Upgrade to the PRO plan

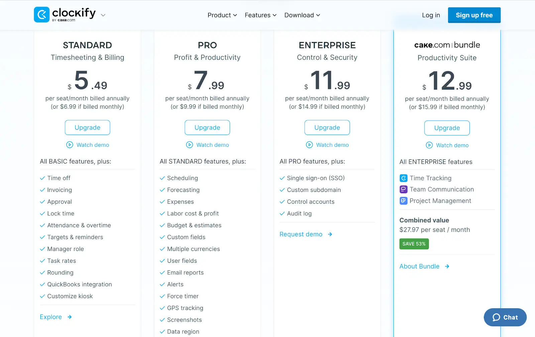pos(207,127)
